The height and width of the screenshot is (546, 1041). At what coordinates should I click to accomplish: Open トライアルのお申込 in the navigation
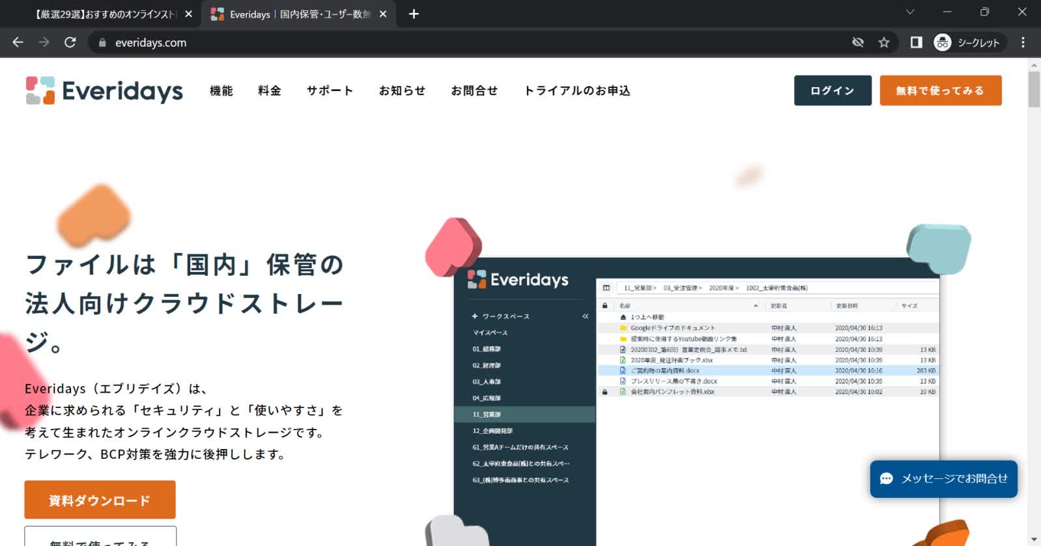[577, 90]
